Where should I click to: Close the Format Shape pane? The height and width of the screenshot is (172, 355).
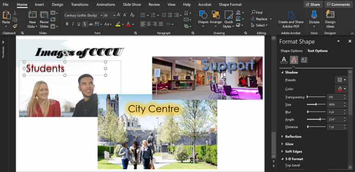tap(349, 42)
